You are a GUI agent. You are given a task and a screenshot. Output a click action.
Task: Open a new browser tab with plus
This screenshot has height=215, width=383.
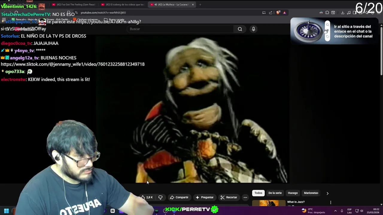[200, 4]
